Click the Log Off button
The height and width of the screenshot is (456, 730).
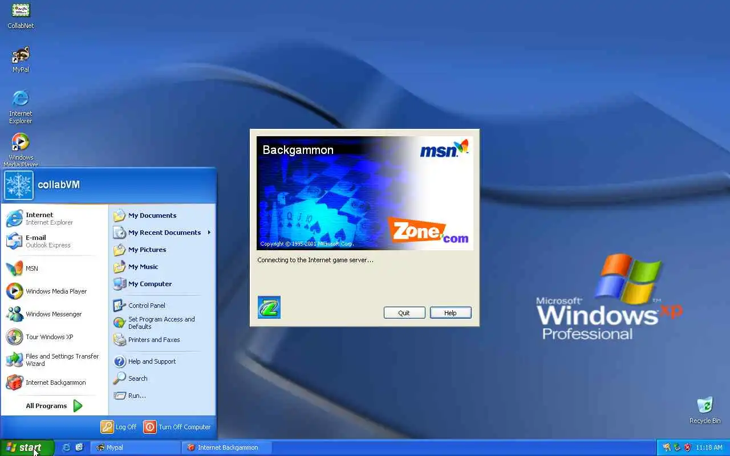tap(119, 427)
